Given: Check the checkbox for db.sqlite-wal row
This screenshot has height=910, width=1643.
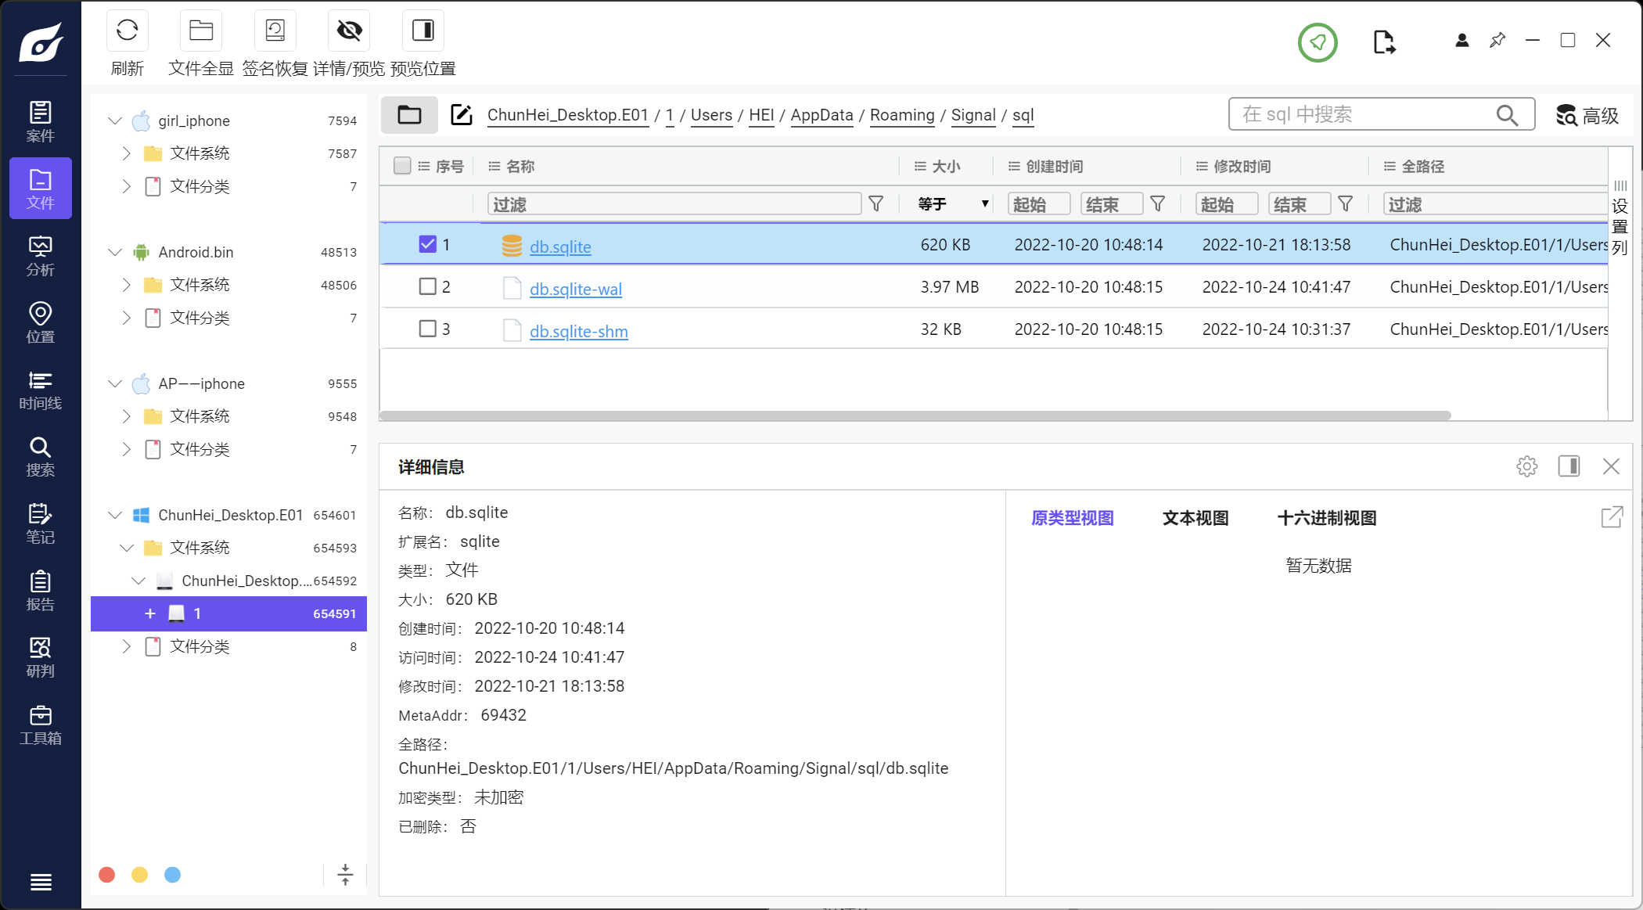Looking at the screenshot, I should [427, 286].
